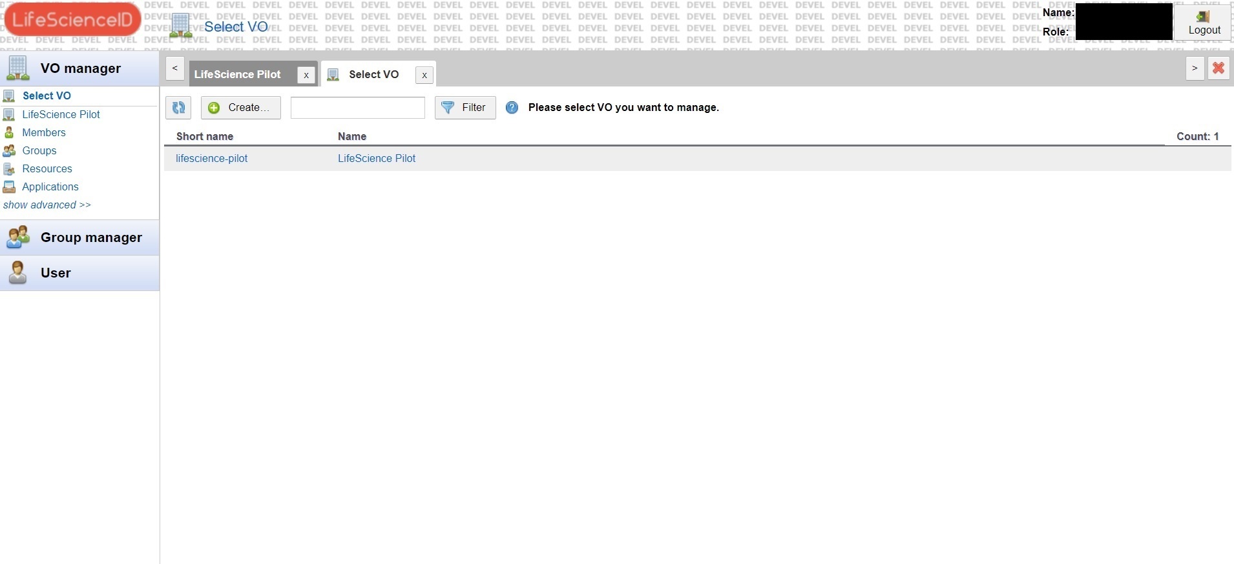Click the icon on the Select VO tab
Screen dimensions: 1234x564
pyautogui.click(x=333, y=75)
